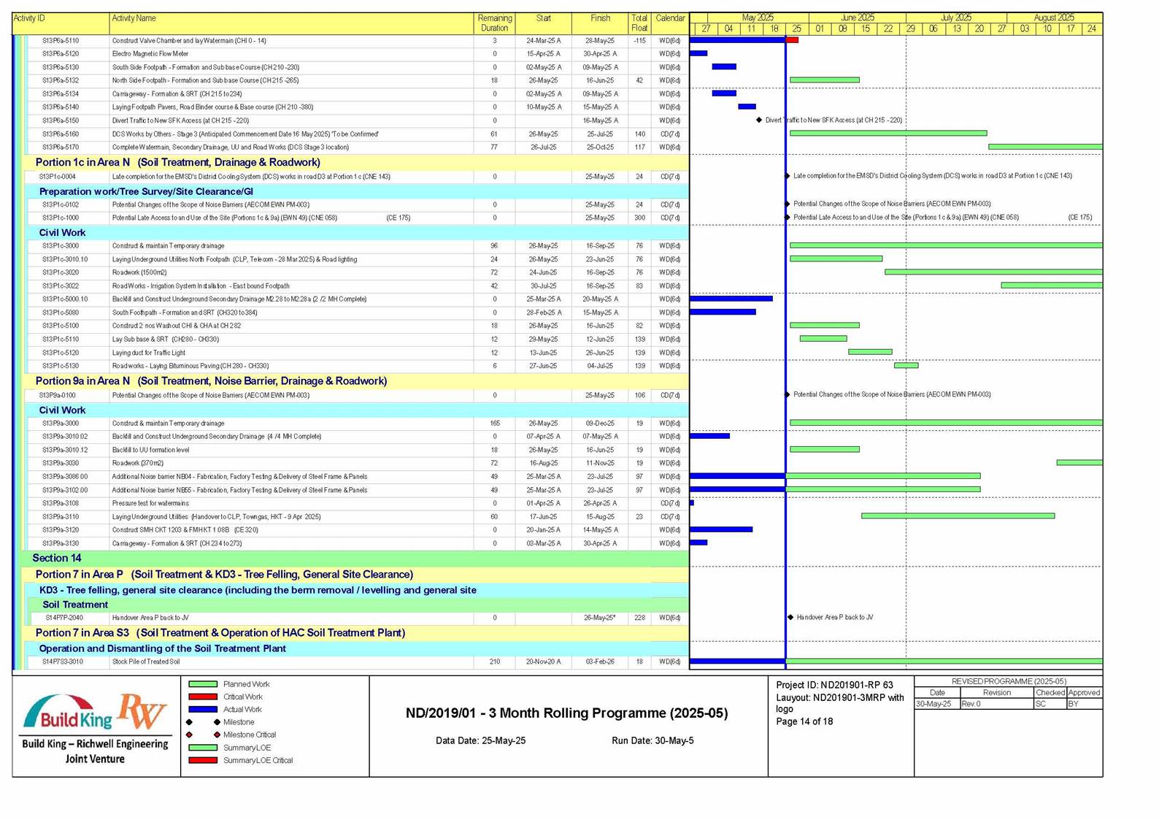
Task: Select the 'Portion 7 in Area S3' group heading
Action: point(220,633)
